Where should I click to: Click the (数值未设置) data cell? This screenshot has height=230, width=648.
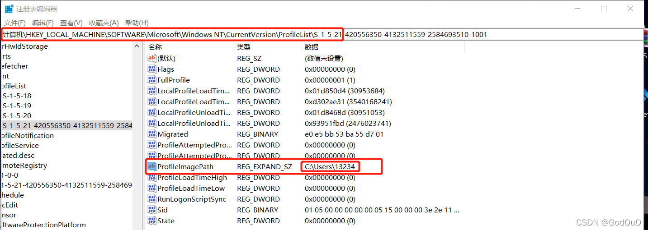[324, 58]
